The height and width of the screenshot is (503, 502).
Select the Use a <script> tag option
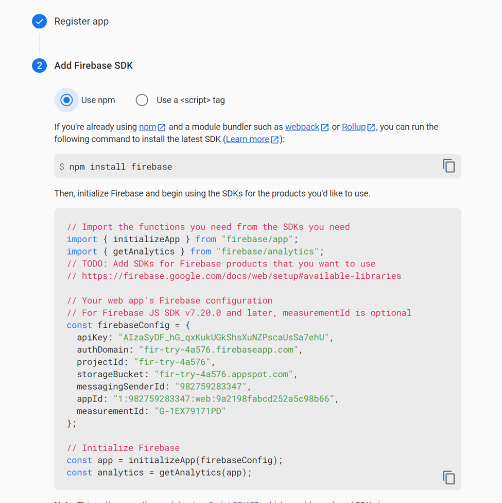pyautogui.click(x=142, y=100)
